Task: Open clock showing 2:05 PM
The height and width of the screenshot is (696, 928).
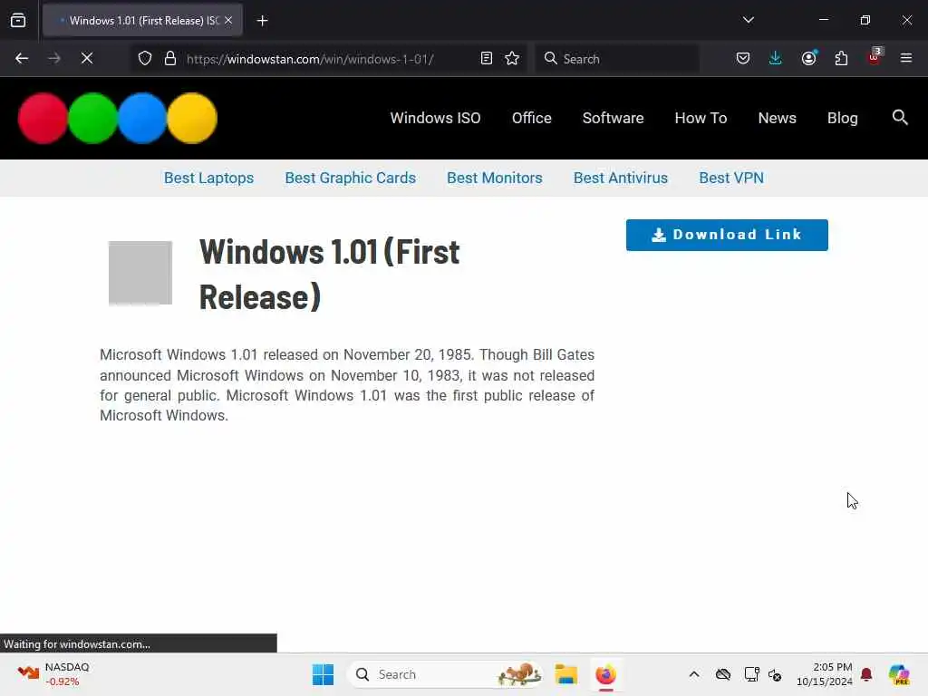Action: 824,674
